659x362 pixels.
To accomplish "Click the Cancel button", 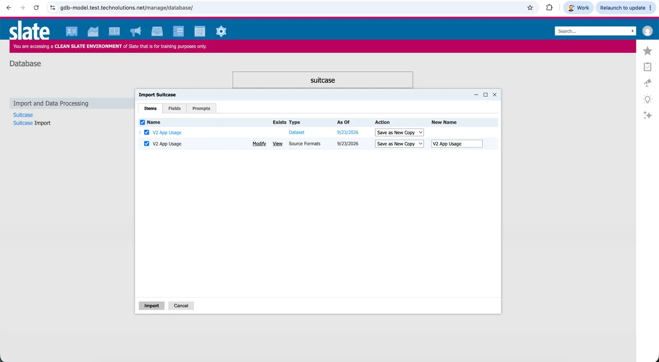I will pos(181,306).
